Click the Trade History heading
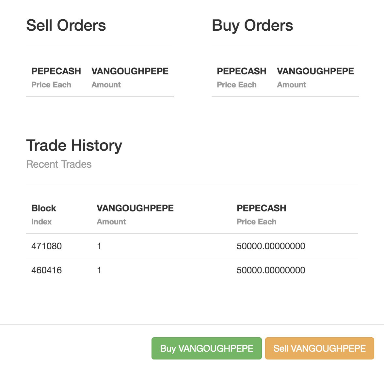The height and width of the screenshot is (366, 384). (74, 145)
